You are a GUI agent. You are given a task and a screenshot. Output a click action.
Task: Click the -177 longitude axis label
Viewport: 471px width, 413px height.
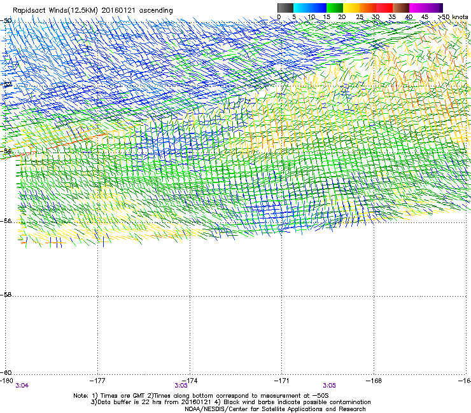click(x=97, y=381)
